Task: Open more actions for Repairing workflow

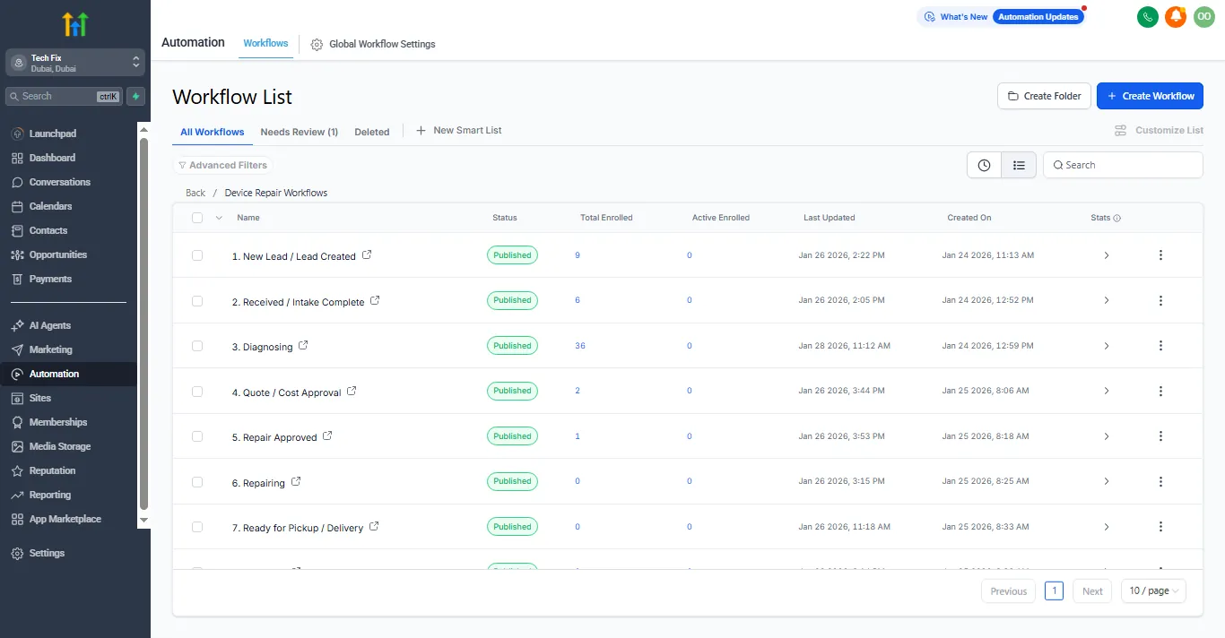Action: [x=1160, y=481]
